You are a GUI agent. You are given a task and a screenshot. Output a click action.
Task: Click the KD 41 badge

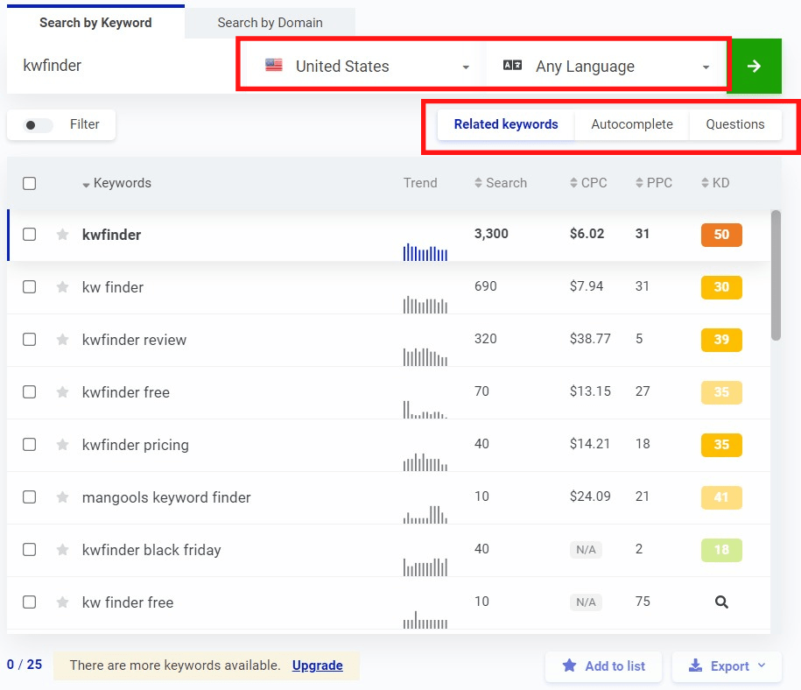click(721, 497)
